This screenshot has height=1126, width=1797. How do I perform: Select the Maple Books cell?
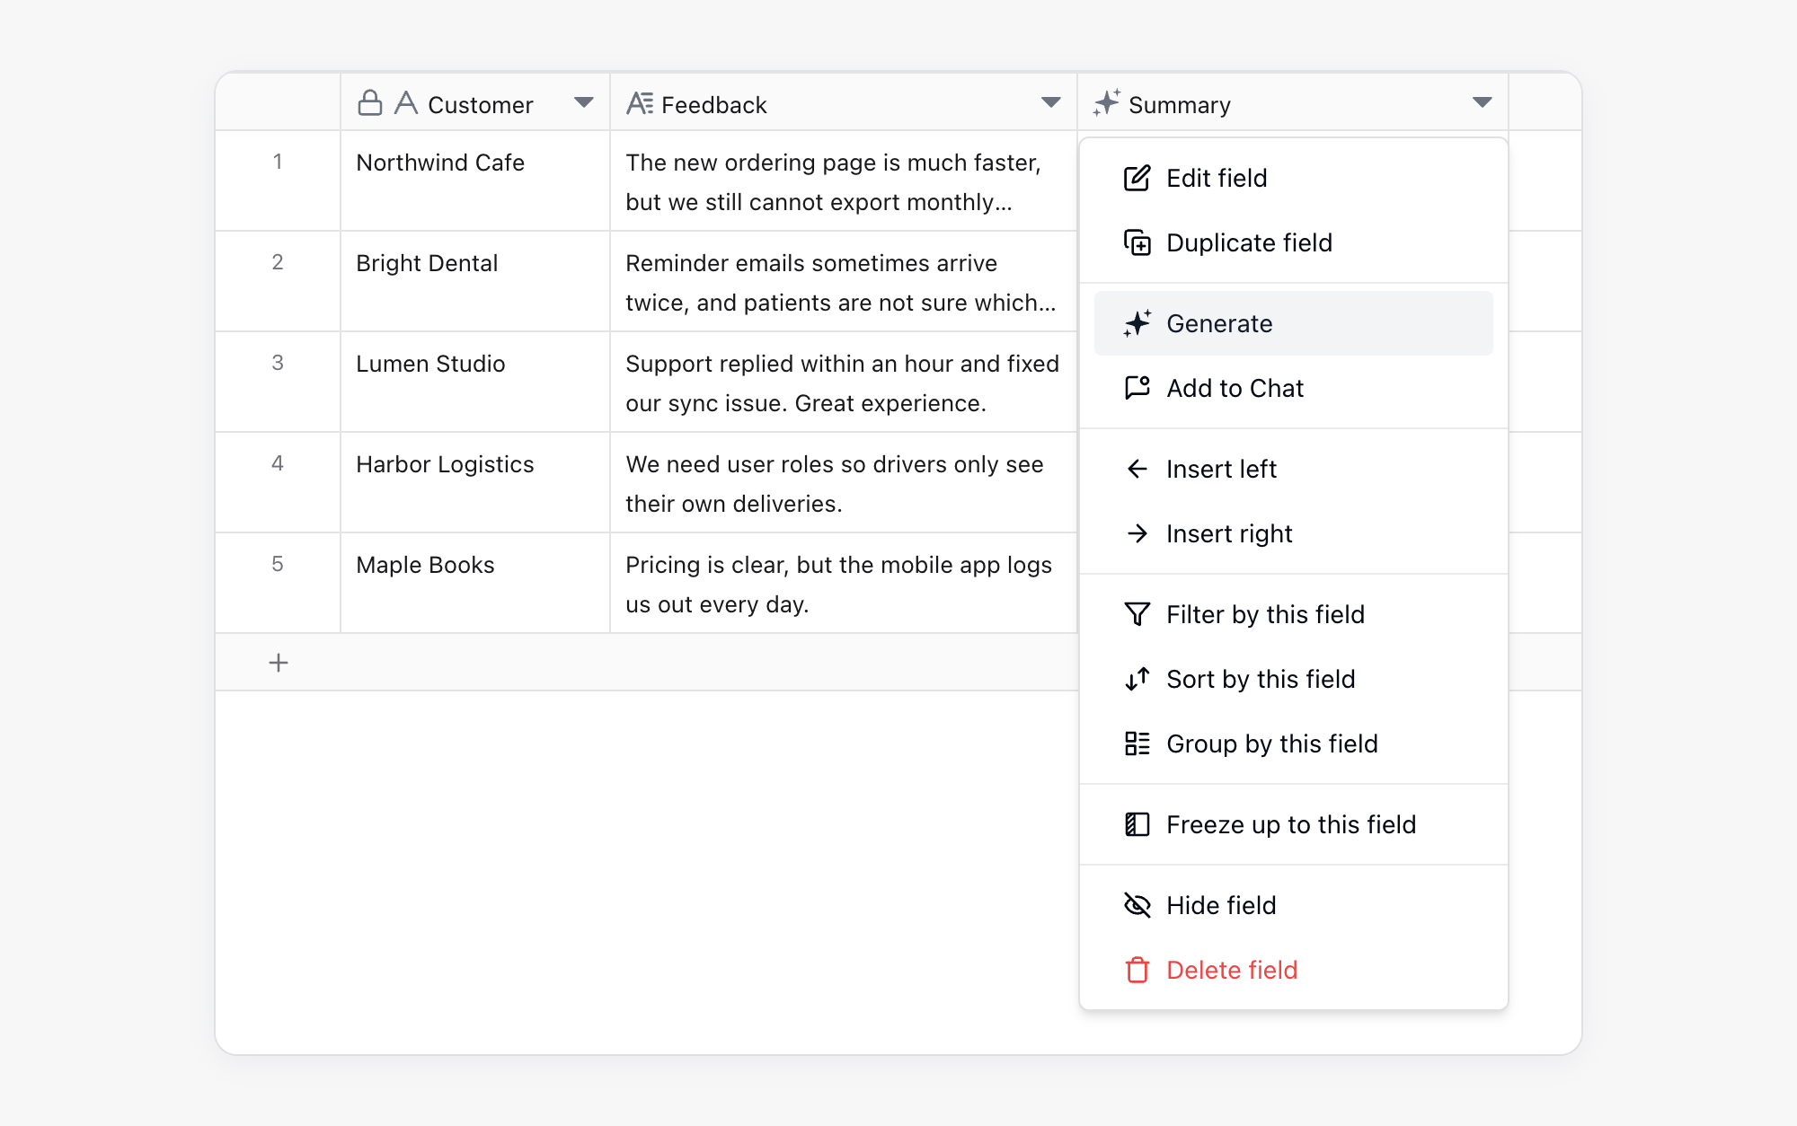click(475, 583)
